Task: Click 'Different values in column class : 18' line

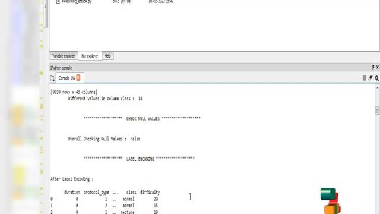Action: pos(105,99)
